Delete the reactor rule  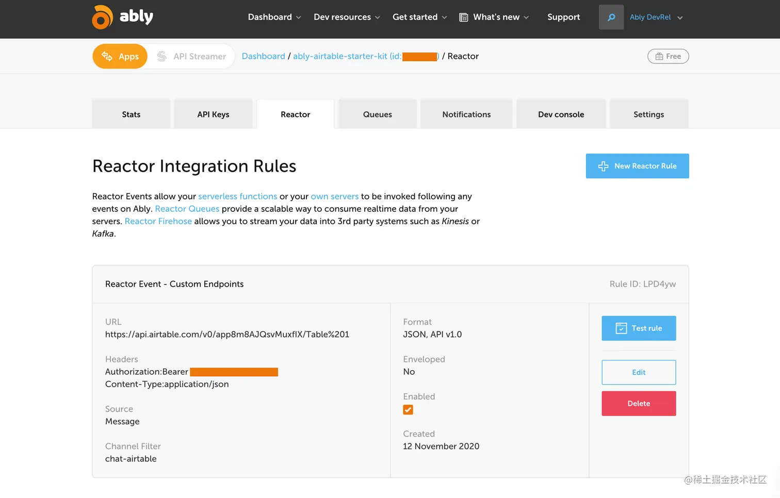(639, 404)
